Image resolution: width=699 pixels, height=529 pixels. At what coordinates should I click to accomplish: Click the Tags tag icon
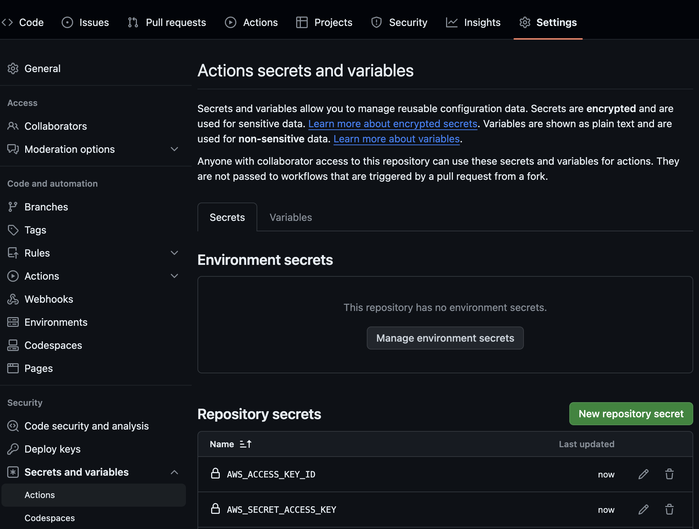(x=13, y=230)
